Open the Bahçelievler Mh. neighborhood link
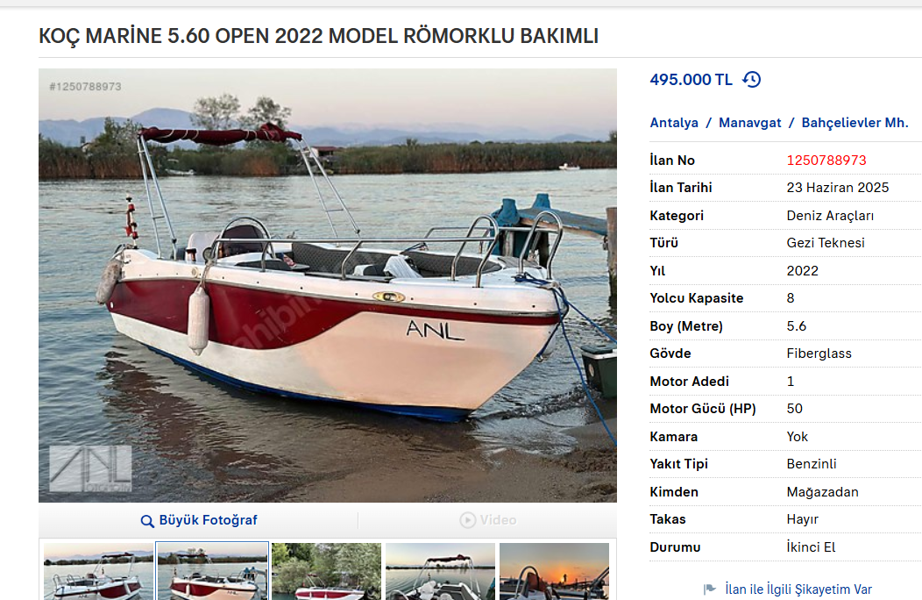The image size is (922, 600). point(855,123)
